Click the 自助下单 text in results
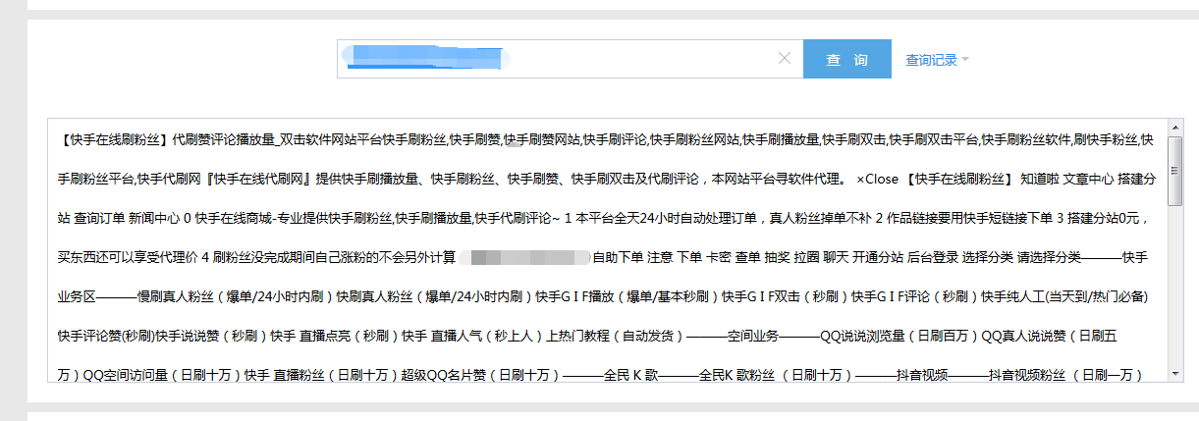This screenshot has height=421, width=1199. (617, 257)
